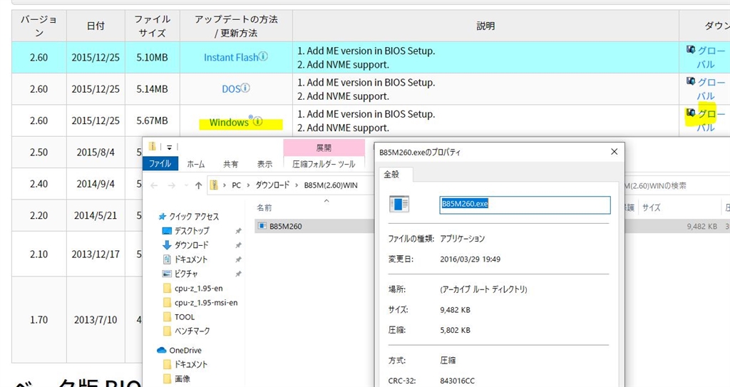This screenshot has width=730, height=387.
Task: Click the file name field B85M260.exe
Action: click(x=525, y=204)
